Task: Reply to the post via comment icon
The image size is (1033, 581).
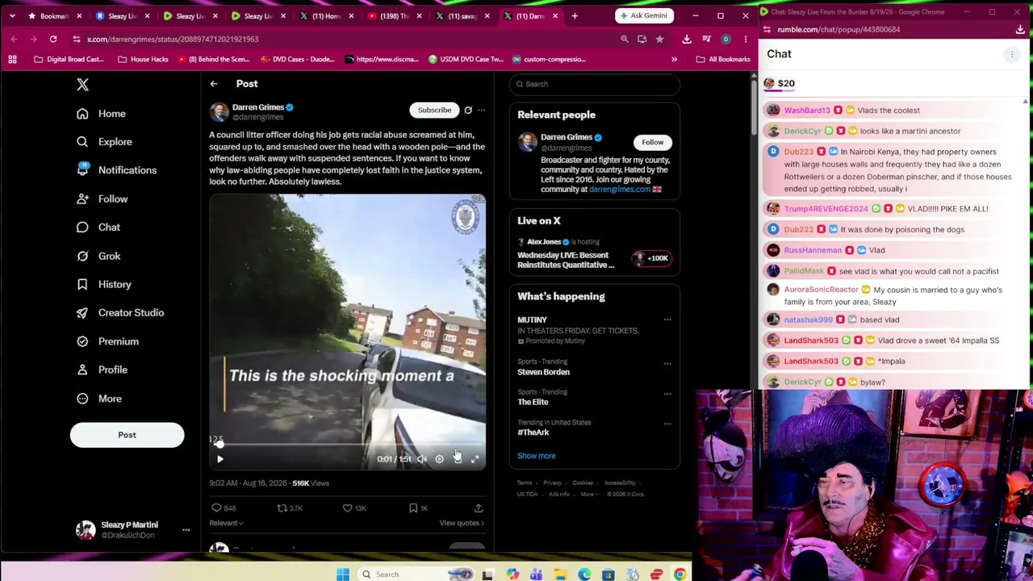Action: pos(216,508)
